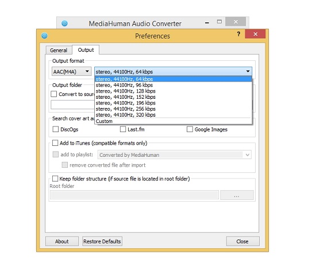This screenshot has height=278, width=316.
Task: Select the Output tab
Action: 86,50
